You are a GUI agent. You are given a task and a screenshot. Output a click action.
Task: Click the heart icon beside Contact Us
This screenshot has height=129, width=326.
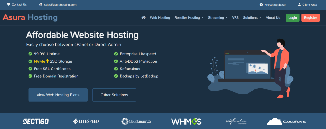click(x=9, y=4)
